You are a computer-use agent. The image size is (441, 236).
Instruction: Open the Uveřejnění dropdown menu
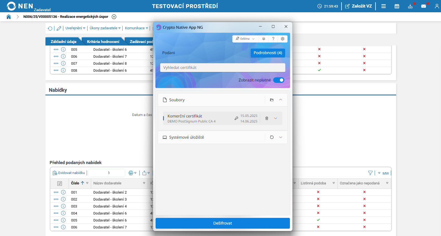75,28
